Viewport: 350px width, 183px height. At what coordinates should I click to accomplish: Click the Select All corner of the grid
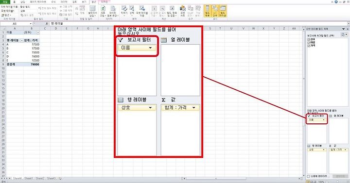(x=3, y=29)
